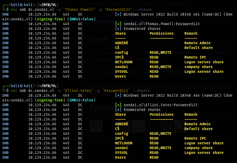Click 'Permissions' column header in Elliot.Yates output

pyautogui.click(x=161, y=114)
